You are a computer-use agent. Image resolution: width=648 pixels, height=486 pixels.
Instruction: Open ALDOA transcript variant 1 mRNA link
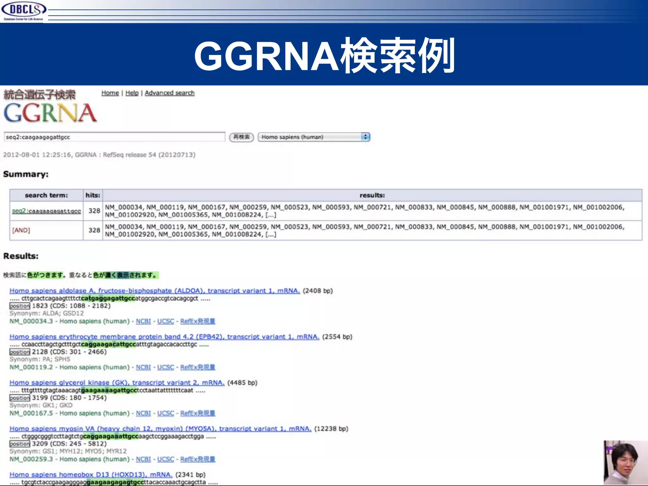(155, 291)
